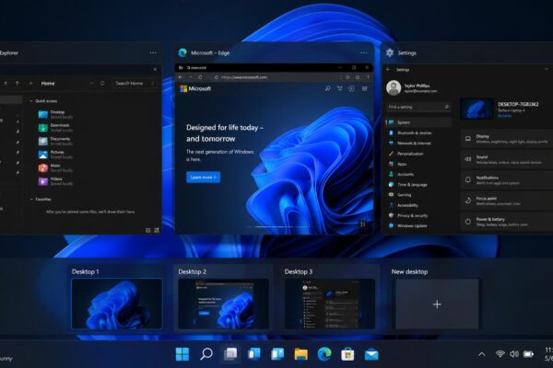This screenshot has width=553, height=368.
Task: Click the Power & battery icon in Settings
Action: pos(468,222)
